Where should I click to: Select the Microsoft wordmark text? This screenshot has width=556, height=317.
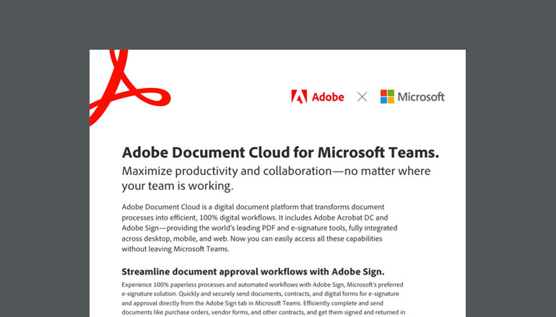(422, 97)
